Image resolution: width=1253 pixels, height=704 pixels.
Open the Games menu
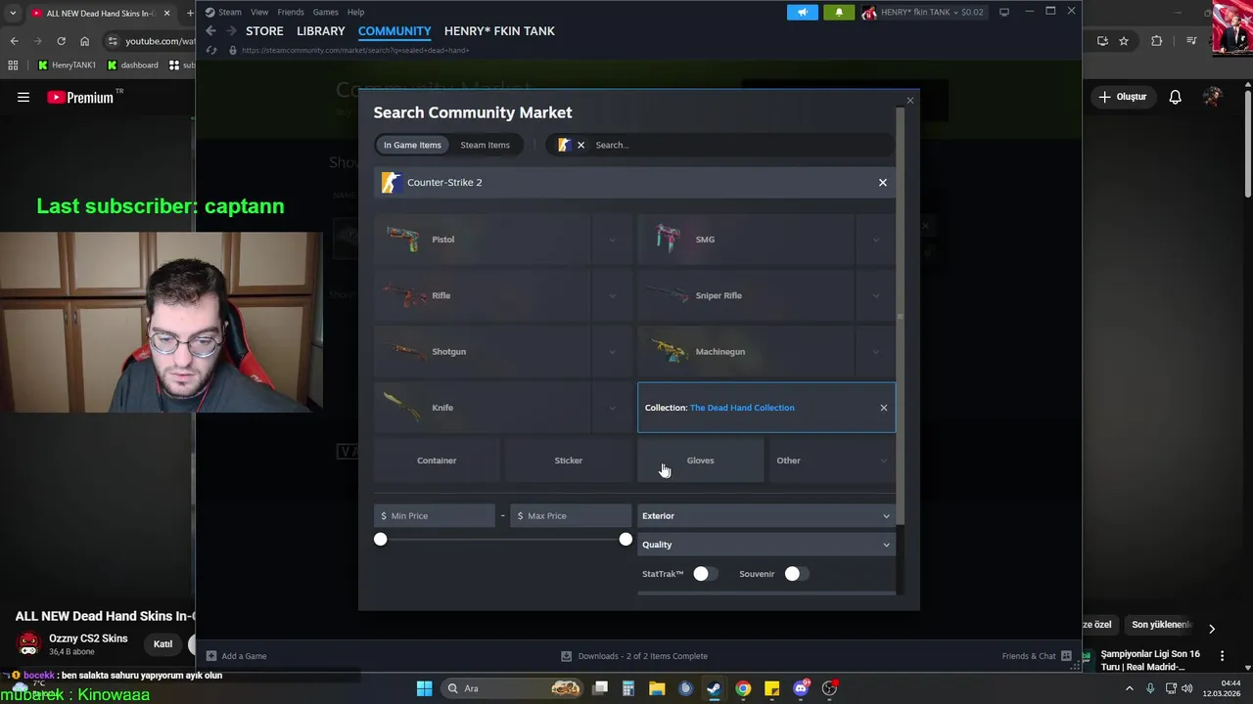click(x=326, y=13)
